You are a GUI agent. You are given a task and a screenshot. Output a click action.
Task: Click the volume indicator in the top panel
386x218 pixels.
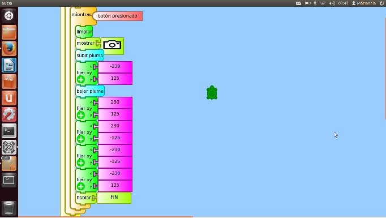332,3
